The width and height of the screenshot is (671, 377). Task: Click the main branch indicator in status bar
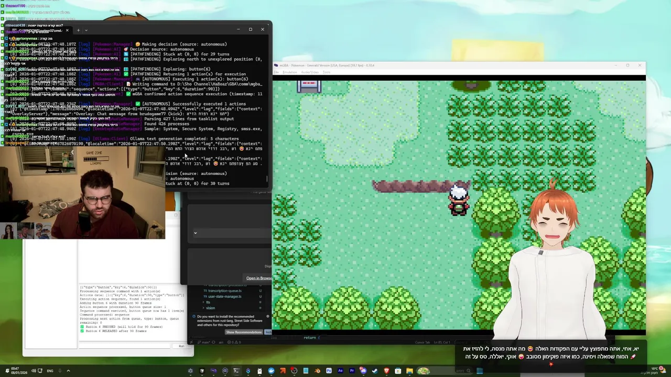coord(203,342)
